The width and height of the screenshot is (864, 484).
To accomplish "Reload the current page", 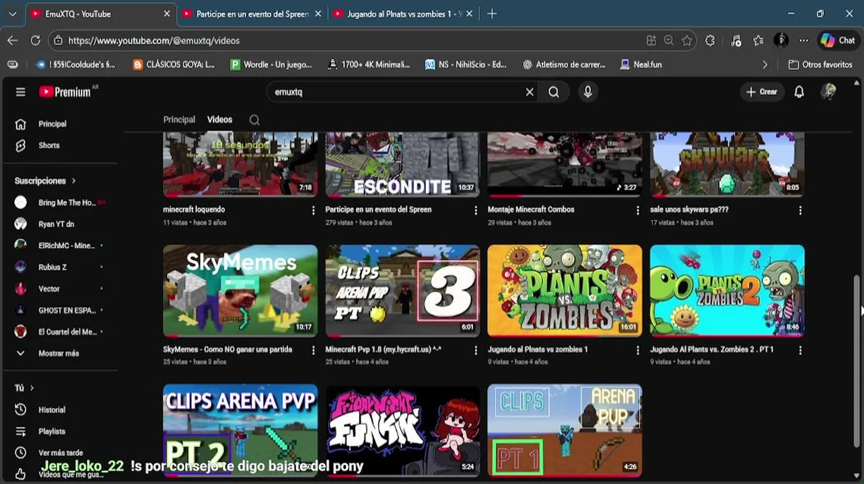I will click(35, 40).
